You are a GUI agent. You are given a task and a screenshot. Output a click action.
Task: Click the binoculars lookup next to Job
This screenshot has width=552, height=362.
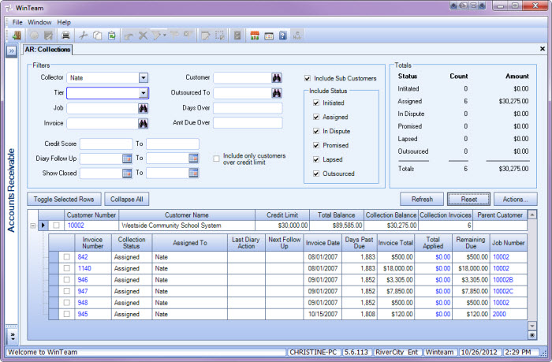(144, 108)
